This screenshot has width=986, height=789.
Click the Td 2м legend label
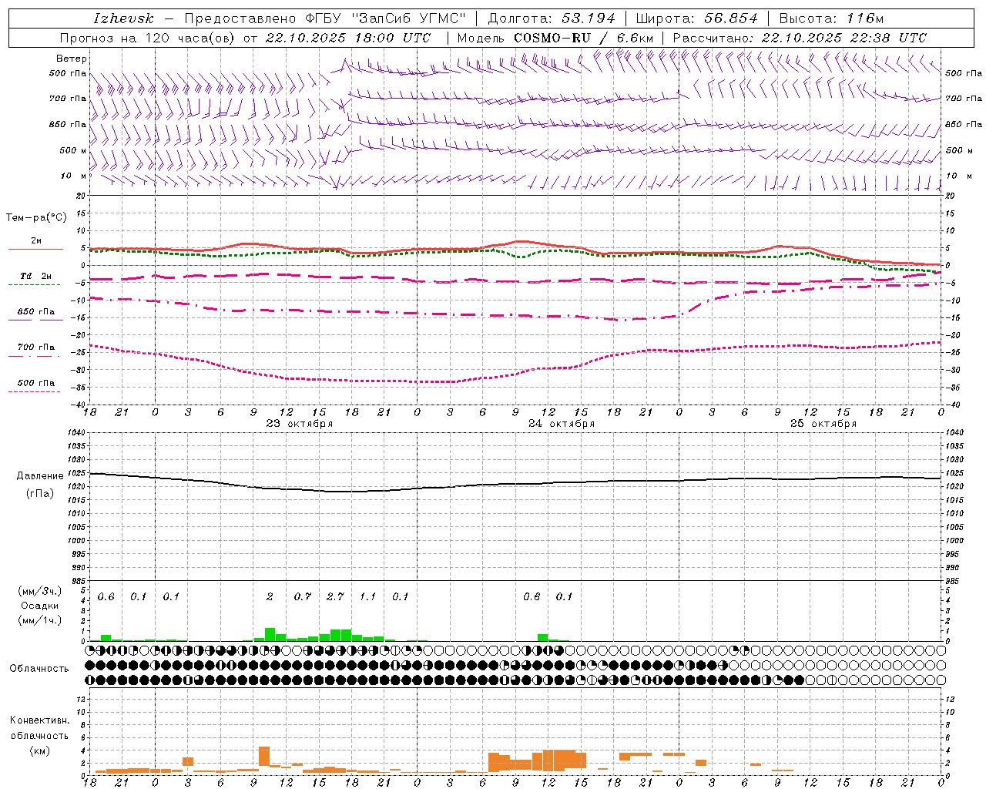tap(36, 276)
